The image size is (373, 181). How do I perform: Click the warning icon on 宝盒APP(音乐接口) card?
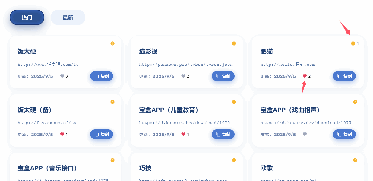pyautogui.click(x=112, y=160)
